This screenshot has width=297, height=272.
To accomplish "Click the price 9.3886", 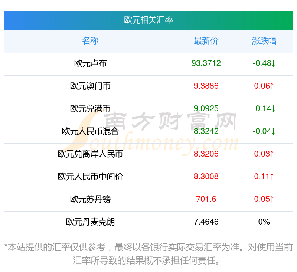I will 206,86.
